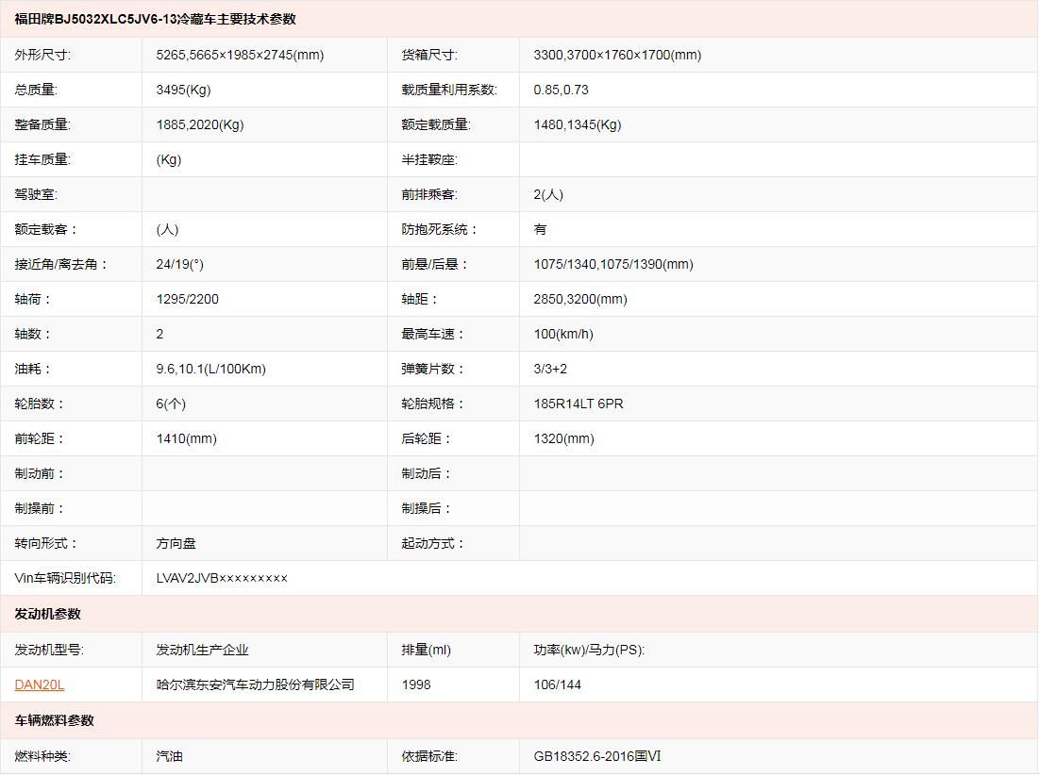Click the 最高车速 value 100(km/h)
Screen dimensions: 1040x775
563,334
